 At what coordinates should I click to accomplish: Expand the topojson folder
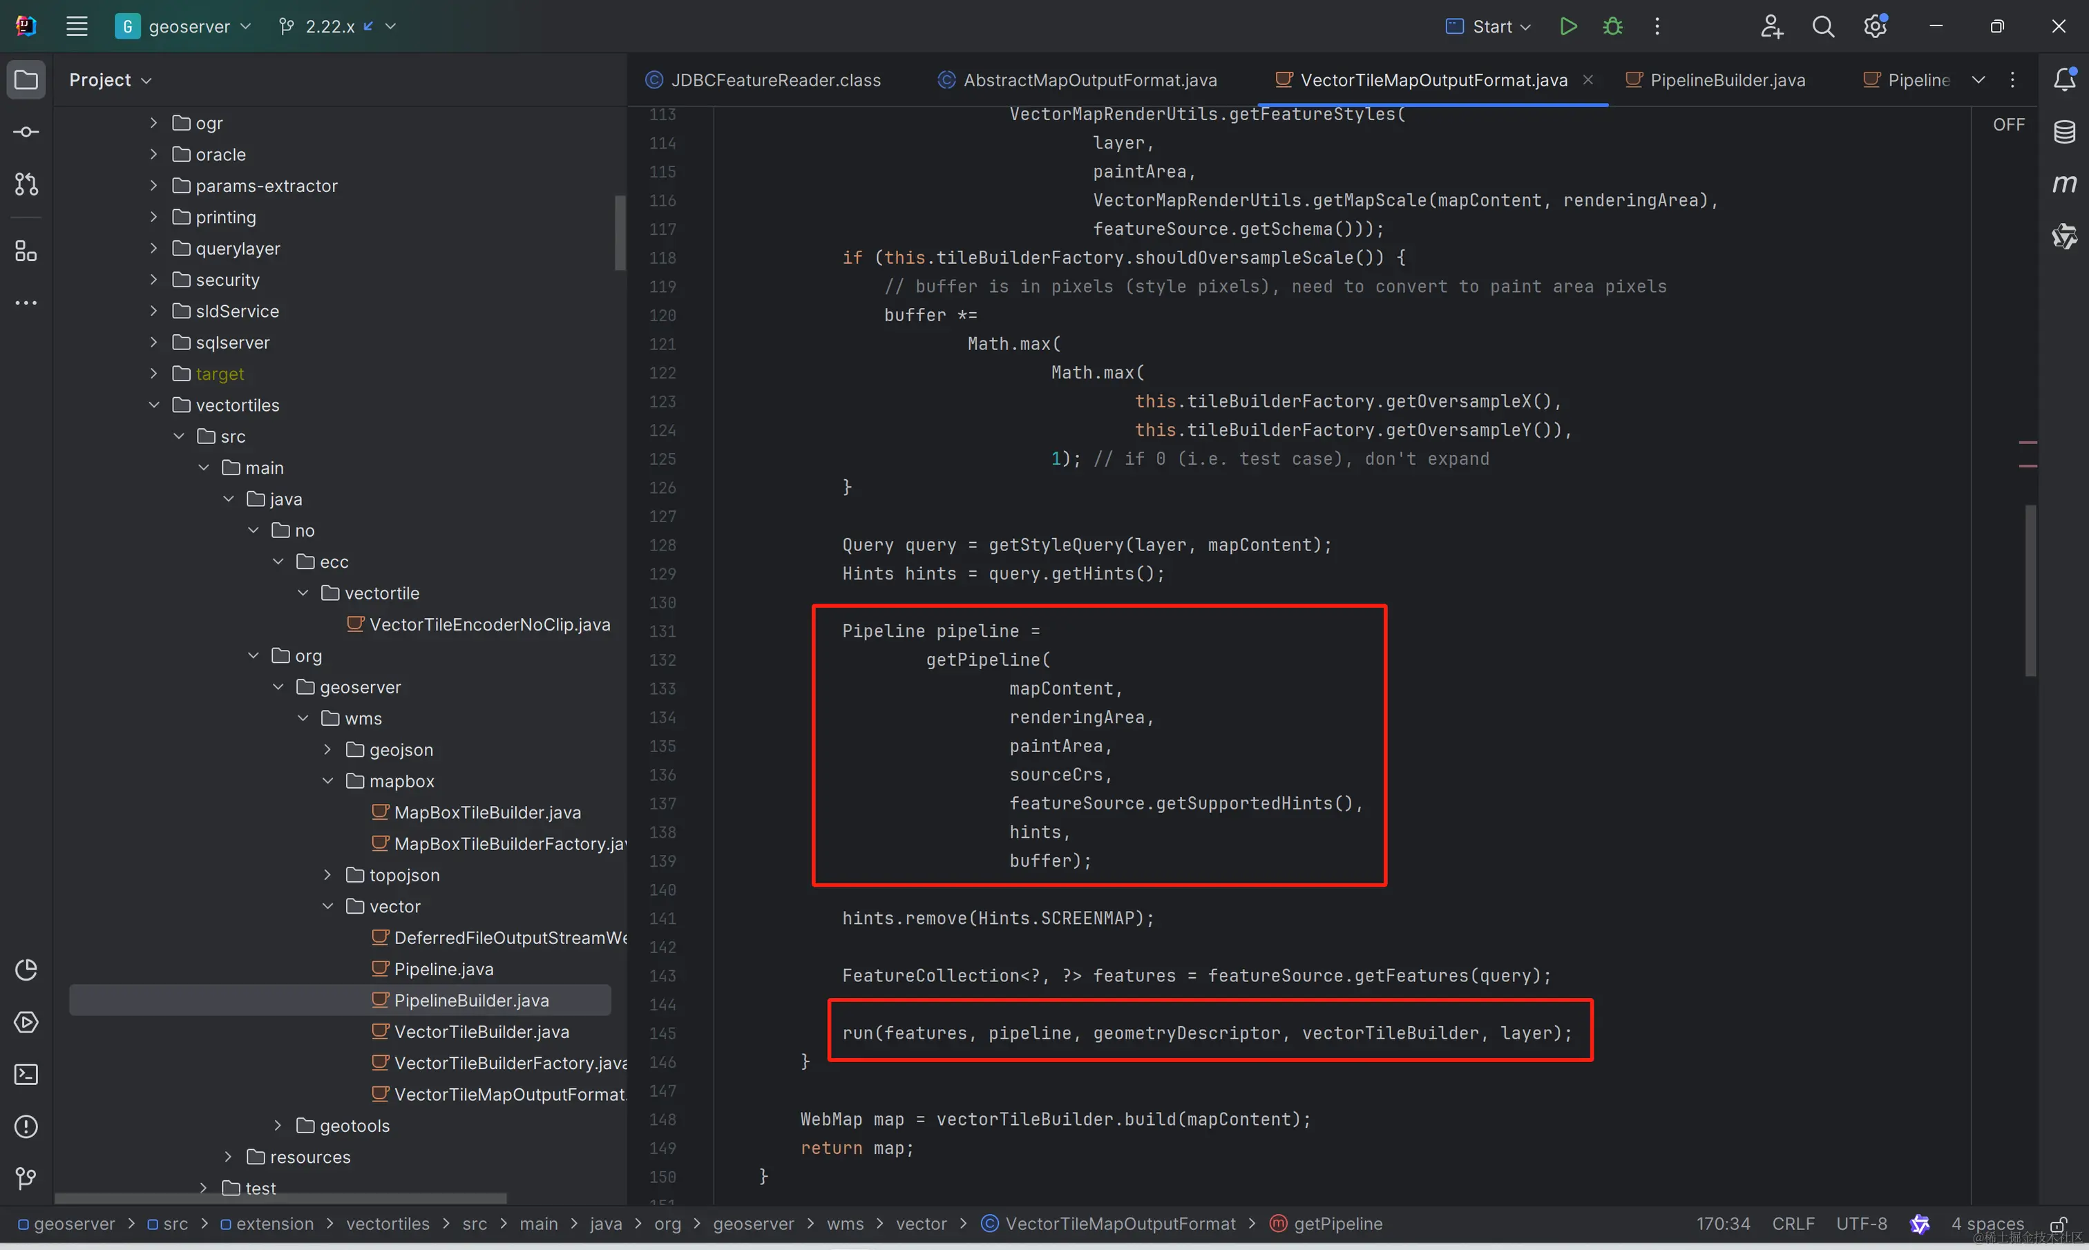tap(327, 875)
